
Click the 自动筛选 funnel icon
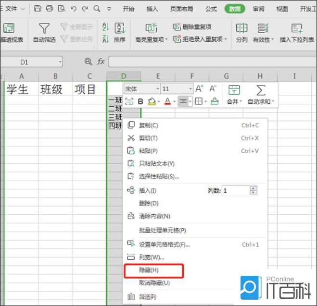(44, 28)
